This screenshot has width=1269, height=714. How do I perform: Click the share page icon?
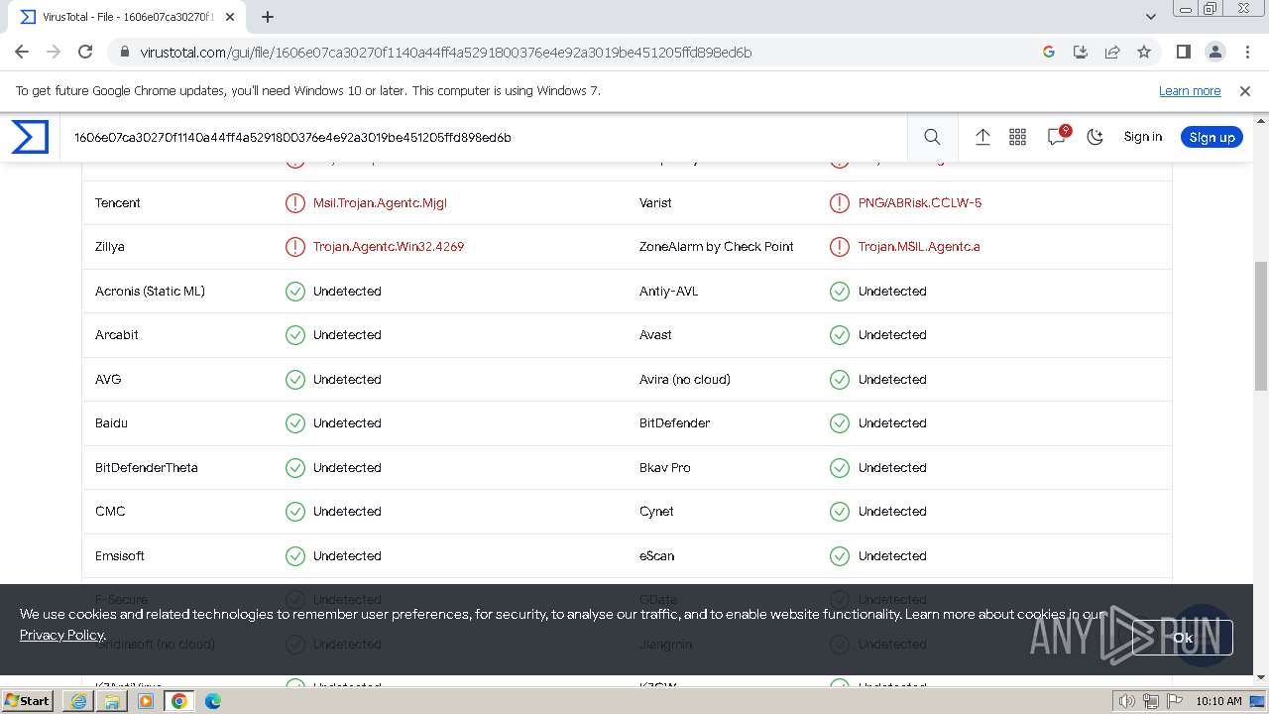(x=1112, y=52)
